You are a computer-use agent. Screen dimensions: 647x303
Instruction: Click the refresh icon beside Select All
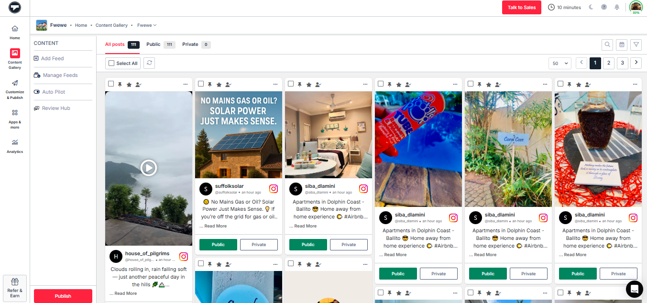coord(149,63)
